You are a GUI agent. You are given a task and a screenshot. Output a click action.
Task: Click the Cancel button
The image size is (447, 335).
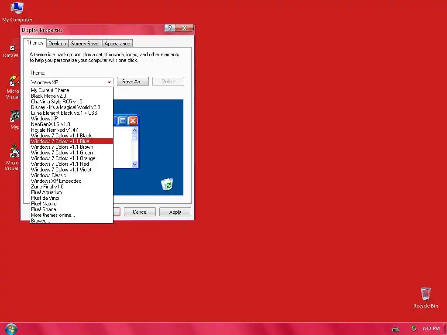140,212
